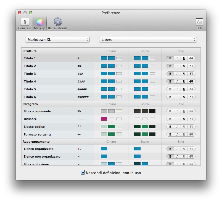Toggle bold for Titolo 1
The image size is (222, 202).
tap(170, 58)
